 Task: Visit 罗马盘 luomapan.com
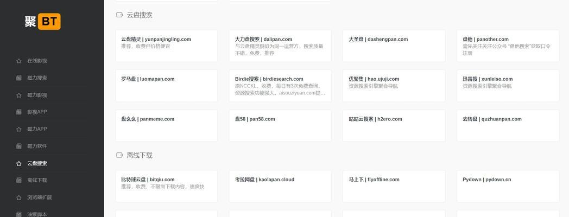click(x=167, y=86)
